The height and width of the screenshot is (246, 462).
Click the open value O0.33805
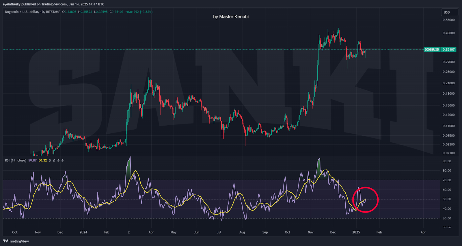69,12
